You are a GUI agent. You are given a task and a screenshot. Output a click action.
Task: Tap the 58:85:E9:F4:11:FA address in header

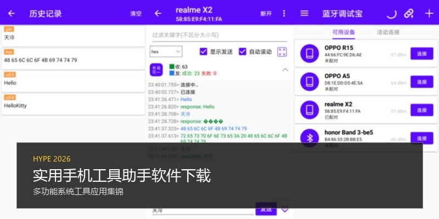199,19
